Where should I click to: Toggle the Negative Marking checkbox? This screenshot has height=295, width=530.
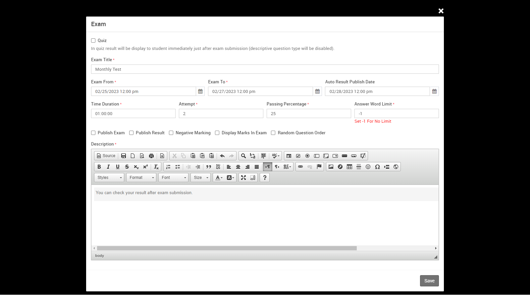[x=171, y=133]
